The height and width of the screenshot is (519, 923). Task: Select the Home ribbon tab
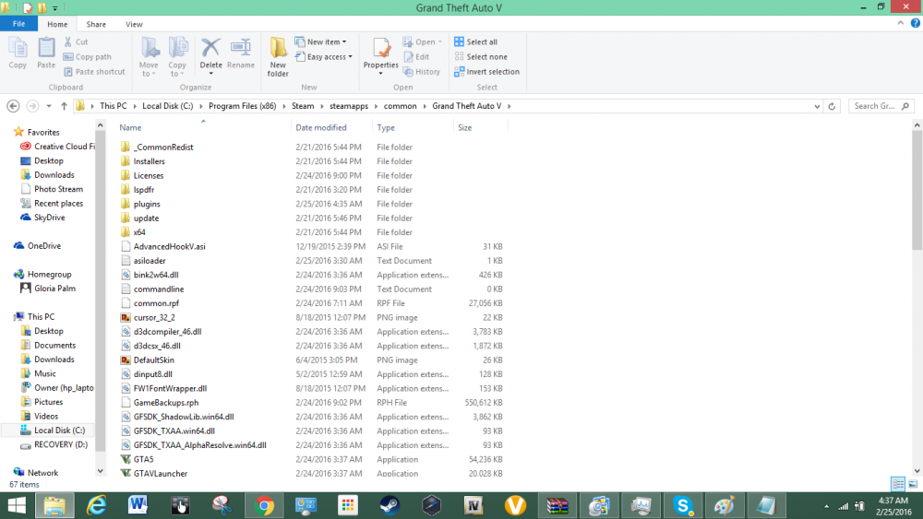pos(57,24)
